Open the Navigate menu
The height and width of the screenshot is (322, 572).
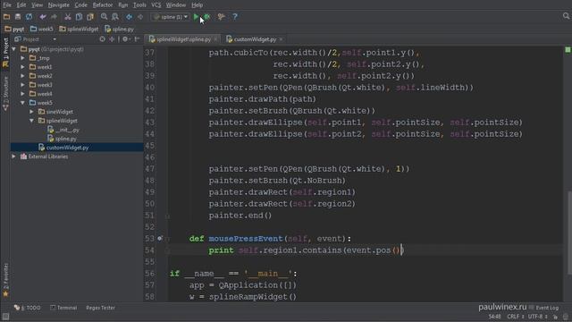tap(58, 5)
